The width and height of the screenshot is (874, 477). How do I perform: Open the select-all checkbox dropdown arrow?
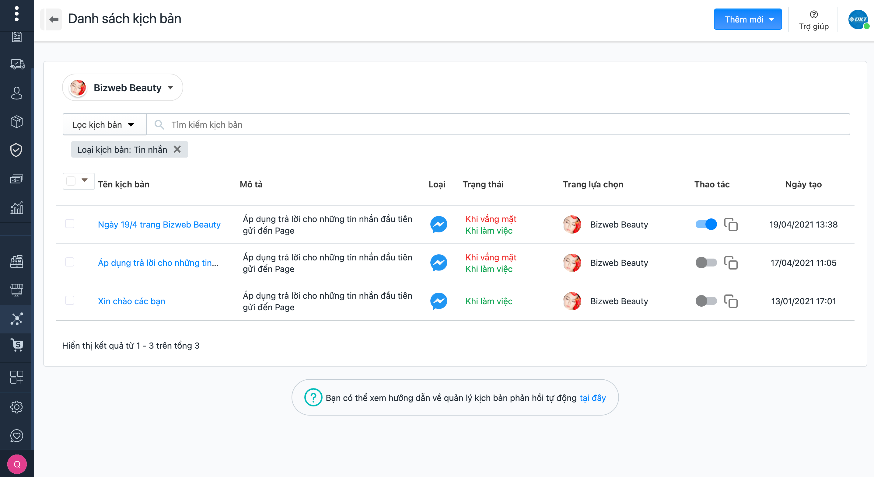tap(85, 180)
